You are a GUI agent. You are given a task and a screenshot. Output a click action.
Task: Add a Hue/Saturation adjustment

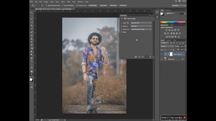tap(165, 34)
